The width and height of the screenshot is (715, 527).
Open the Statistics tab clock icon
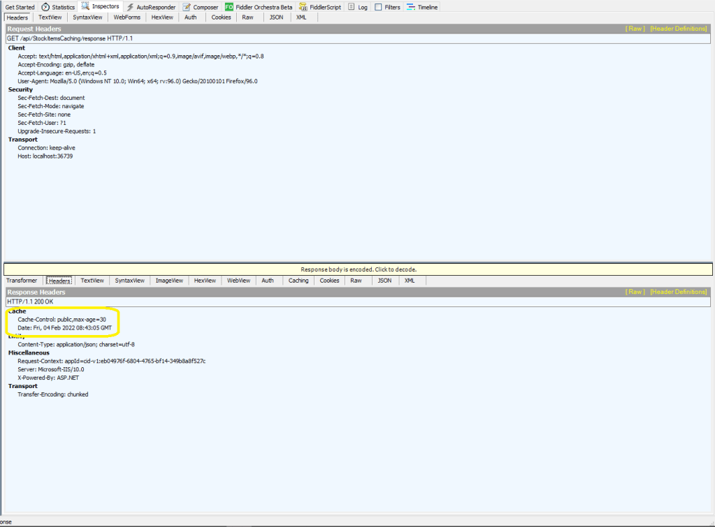click(x=45, y=7)
